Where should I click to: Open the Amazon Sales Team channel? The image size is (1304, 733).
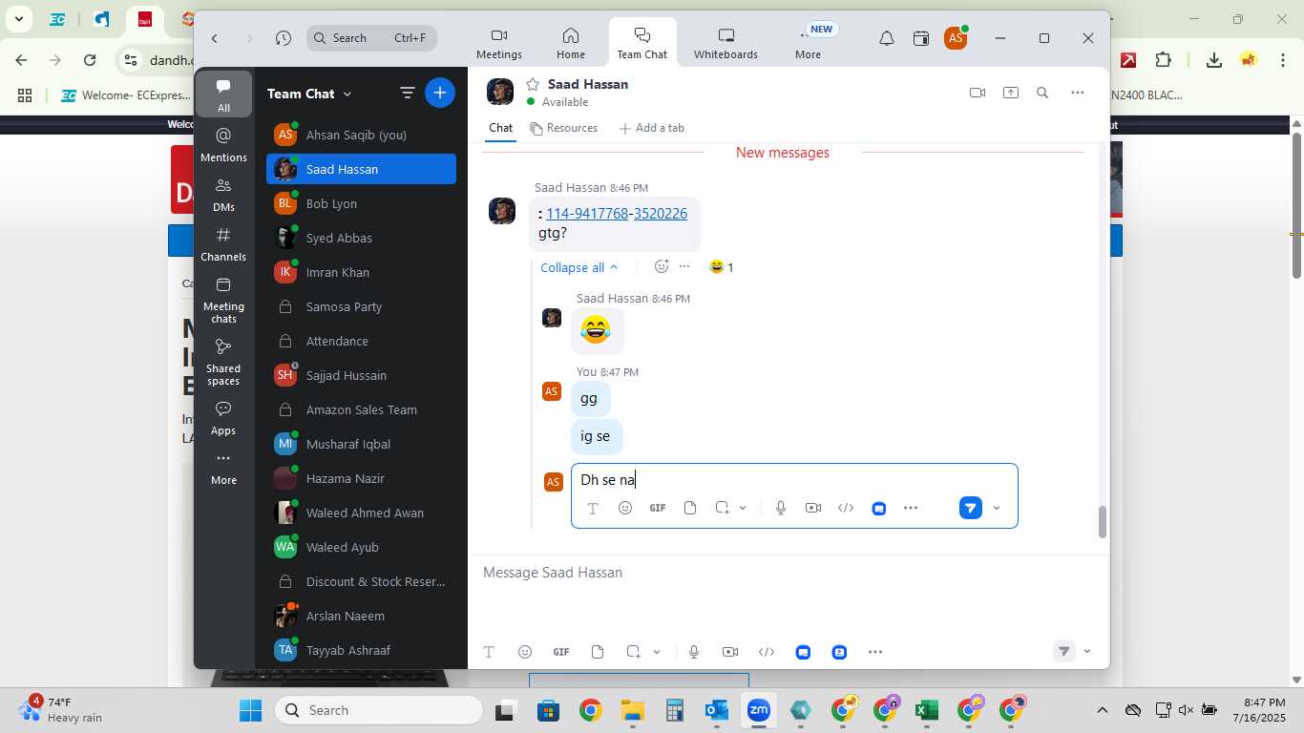tap(361, 409)
